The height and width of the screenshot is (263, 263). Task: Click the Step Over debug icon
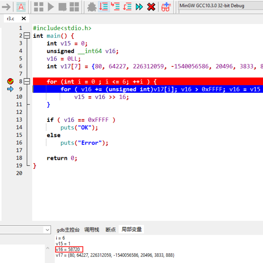pos(104,7)
